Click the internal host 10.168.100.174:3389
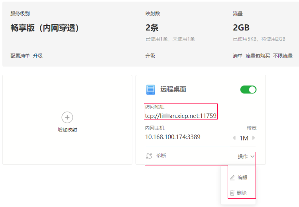Screen dimensions: 299x207 [x=173, y=137]
